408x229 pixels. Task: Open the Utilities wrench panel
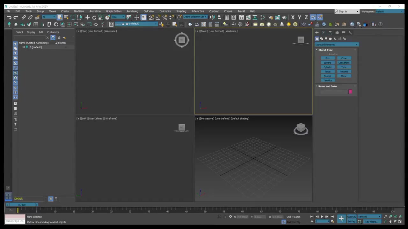click(x=350, y=32)
